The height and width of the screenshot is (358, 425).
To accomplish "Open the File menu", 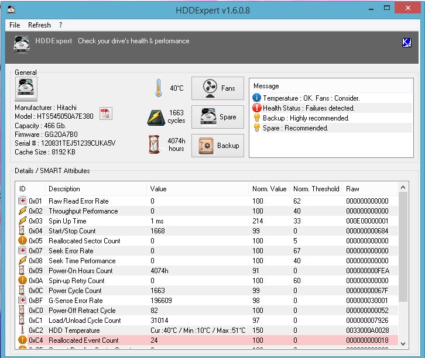I will point(15,25).
